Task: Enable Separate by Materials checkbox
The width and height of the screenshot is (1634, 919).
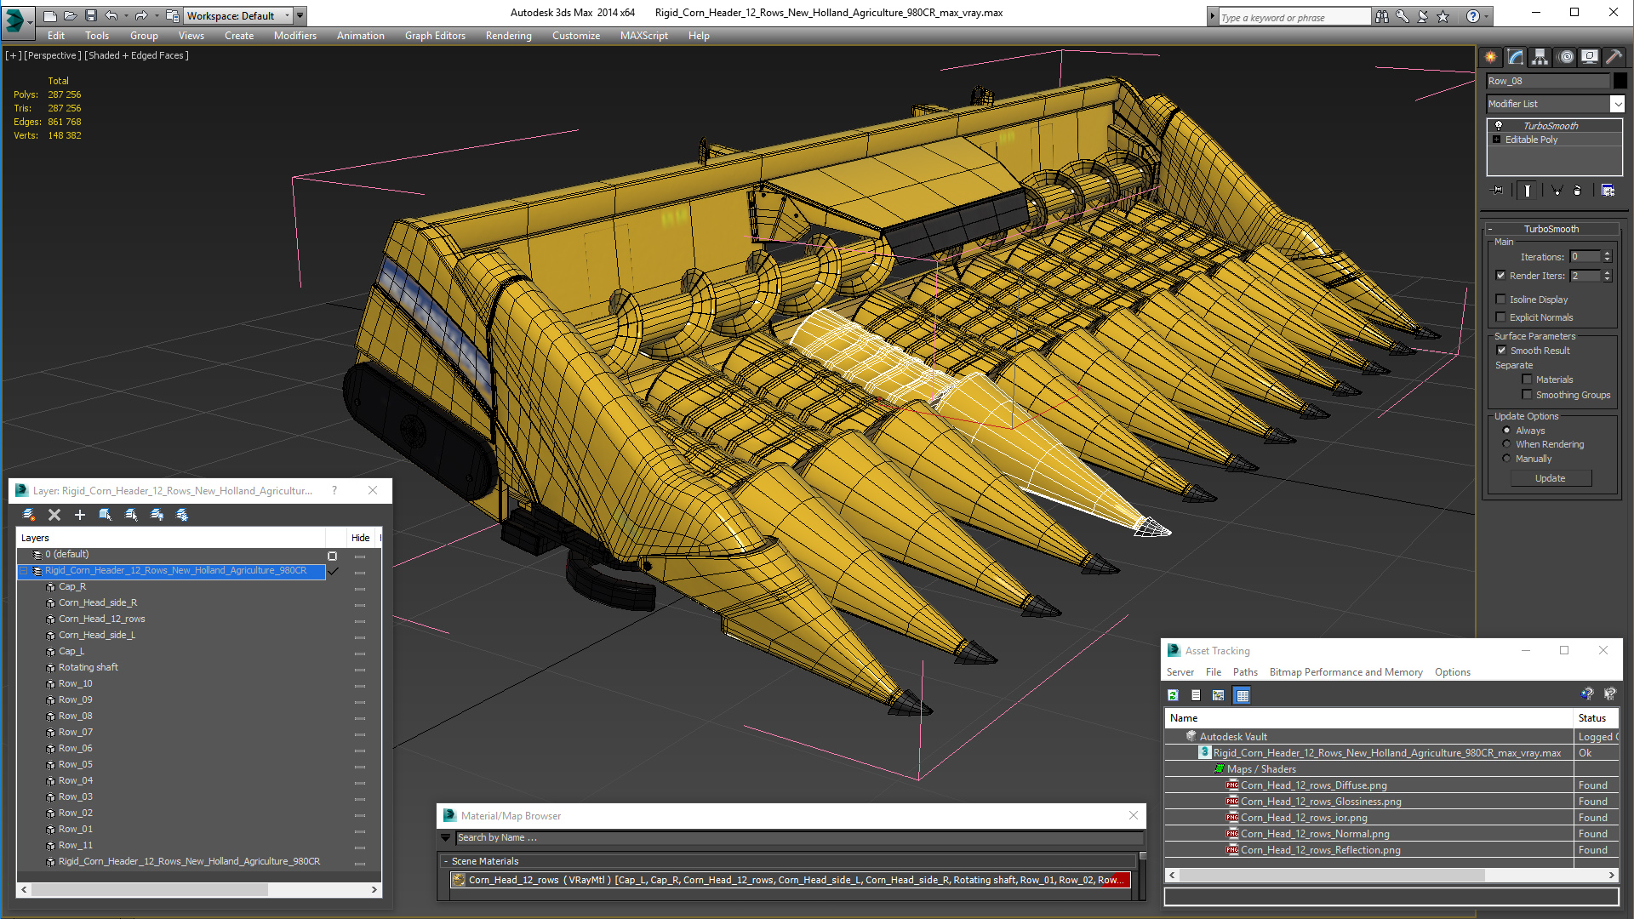Action: point(1527,380)
